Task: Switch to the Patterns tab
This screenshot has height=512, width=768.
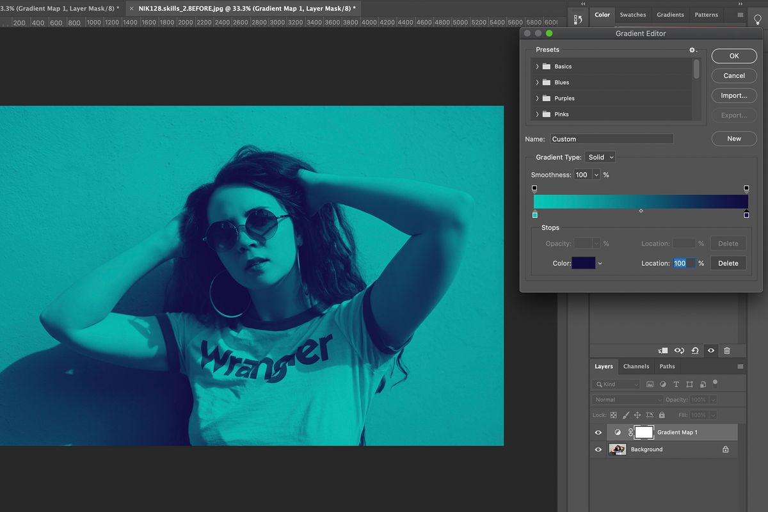Action: pyautogui.click(x=707, y=15)
